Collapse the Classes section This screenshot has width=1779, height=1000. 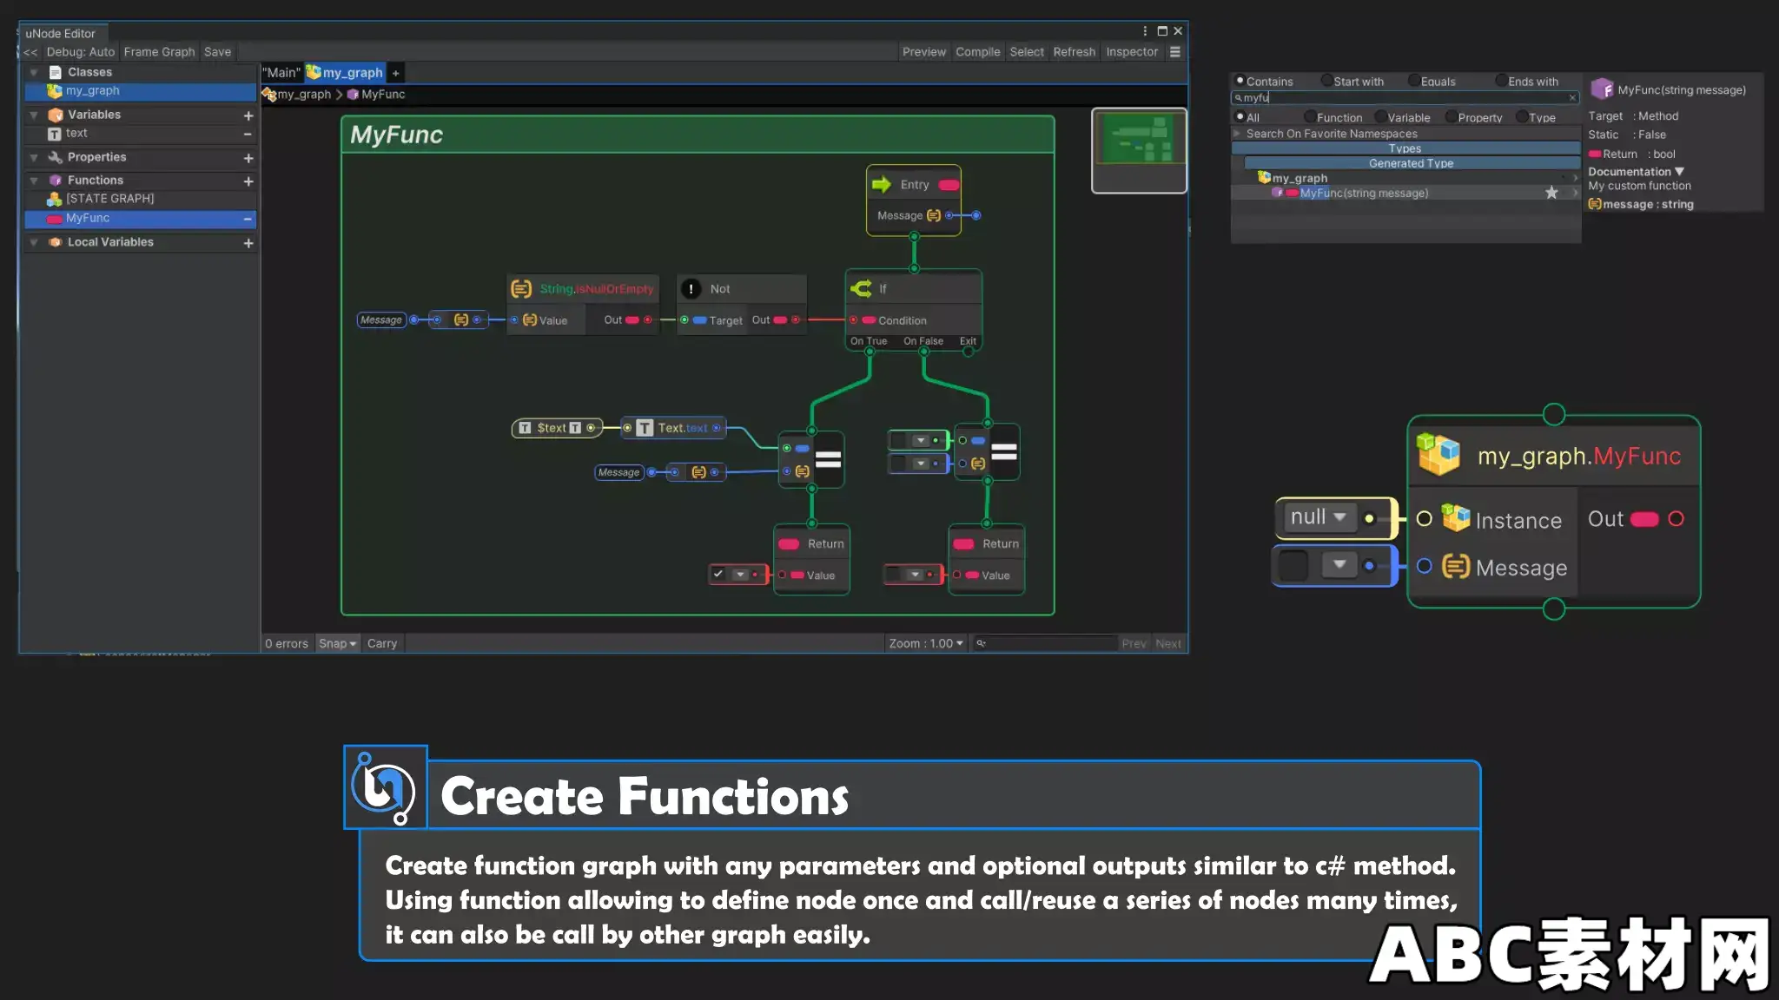(34, 72)
